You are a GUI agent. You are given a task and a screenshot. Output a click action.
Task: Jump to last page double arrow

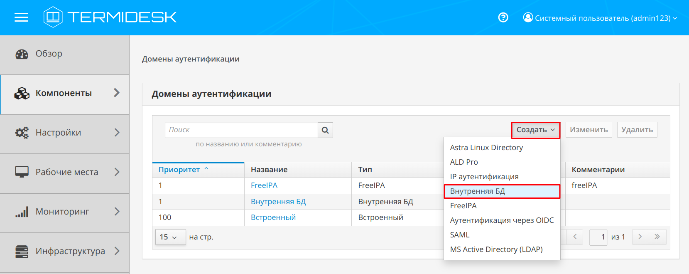tap(657, 237)
